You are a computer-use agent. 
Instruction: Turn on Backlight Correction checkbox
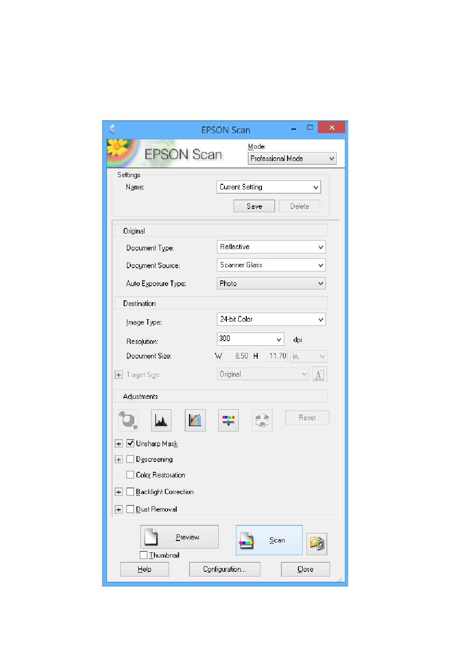click(130, 492)
